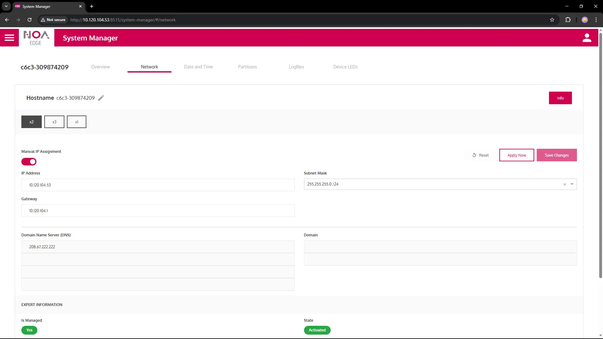
Task: Switch to the Partitions tab
Action: [247, 67]
